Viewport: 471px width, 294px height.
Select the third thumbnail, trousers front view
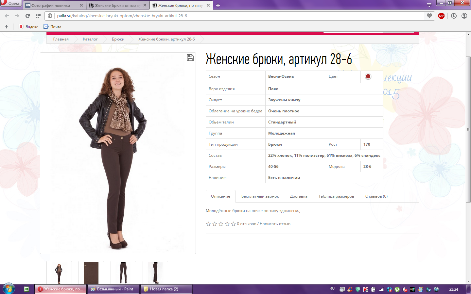click(x=123, y=273)
